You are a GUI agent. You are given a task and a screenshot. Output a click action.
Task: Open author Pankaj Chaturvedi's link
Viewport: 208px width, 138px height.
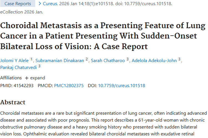click(18, 67)
